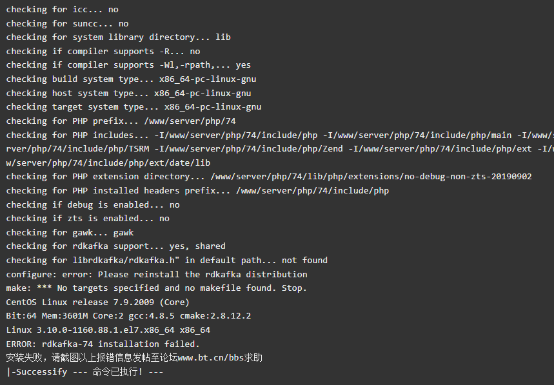Click the configure: error reinstall rdkafka line
Image resolution: width=554 pixels, height=385 pixels.
[157, 275]
